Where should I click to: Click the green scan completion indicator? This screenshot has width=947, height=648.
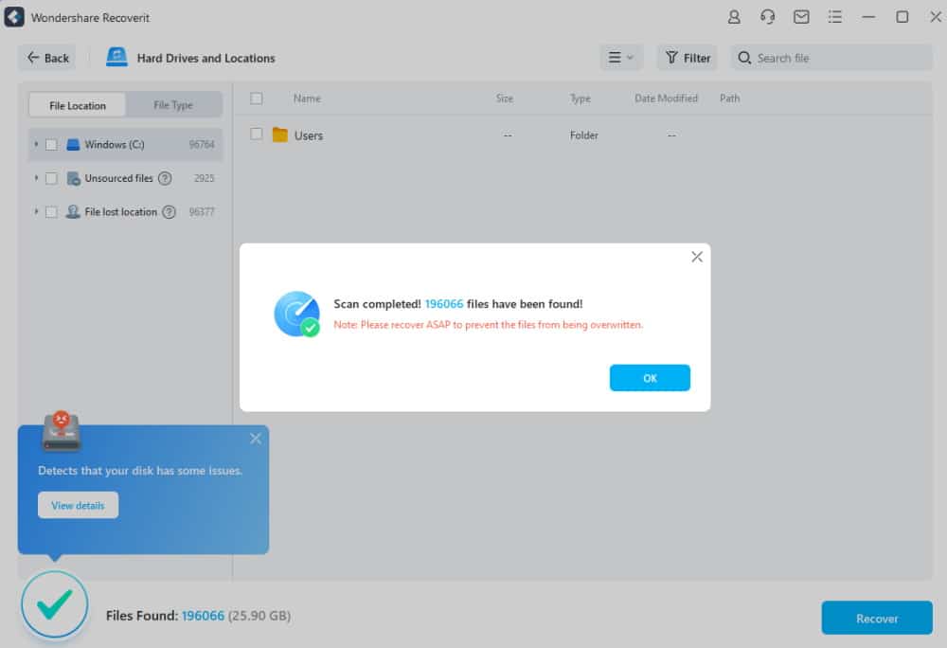pyautogui.click(x=54, y=603)
